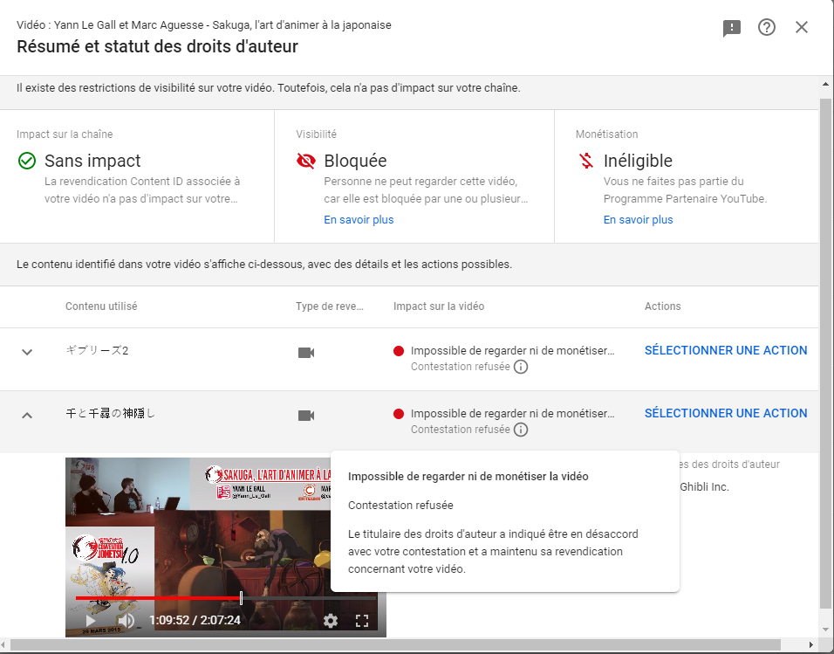Click the Type de reve... column header
The image size is (834, 654).
coord(330,306)
